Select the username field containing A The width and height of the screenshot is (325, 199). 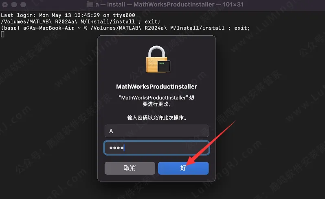156,131
